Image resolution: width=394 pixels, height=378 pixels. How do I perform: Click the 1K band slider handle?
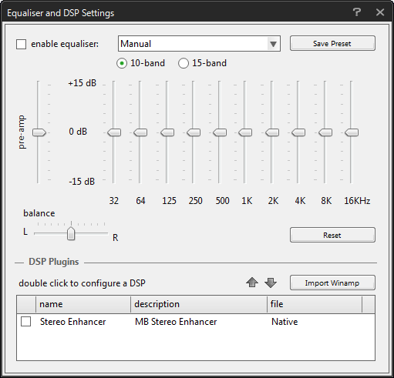point(245,132)
